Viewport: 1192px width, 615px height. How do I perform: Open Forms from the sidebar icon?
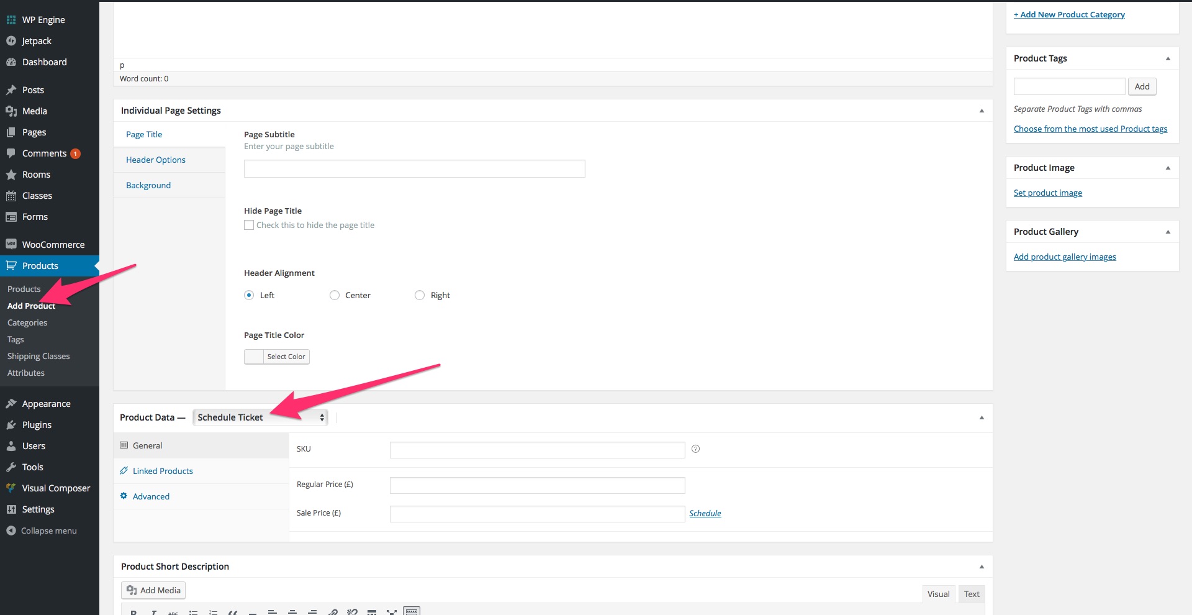pos(11,217)
